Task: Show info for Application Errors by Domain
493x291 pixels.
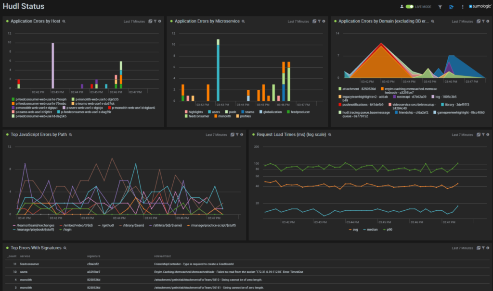Action: pyautogui.click(x=488, y=21)
